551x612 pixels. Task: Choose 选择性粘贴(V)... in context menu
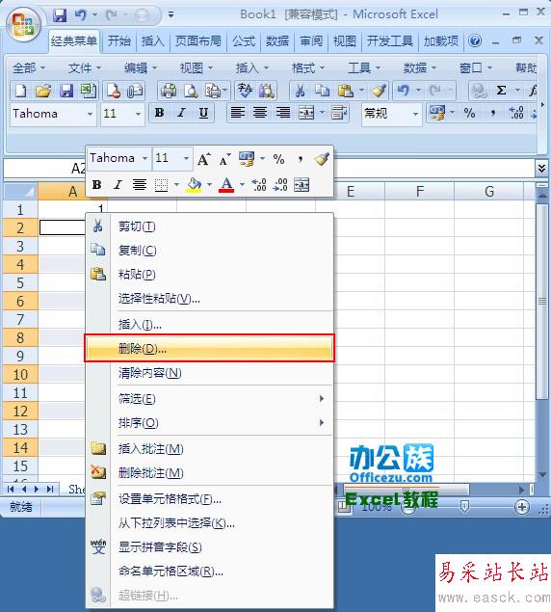(209, 299)
